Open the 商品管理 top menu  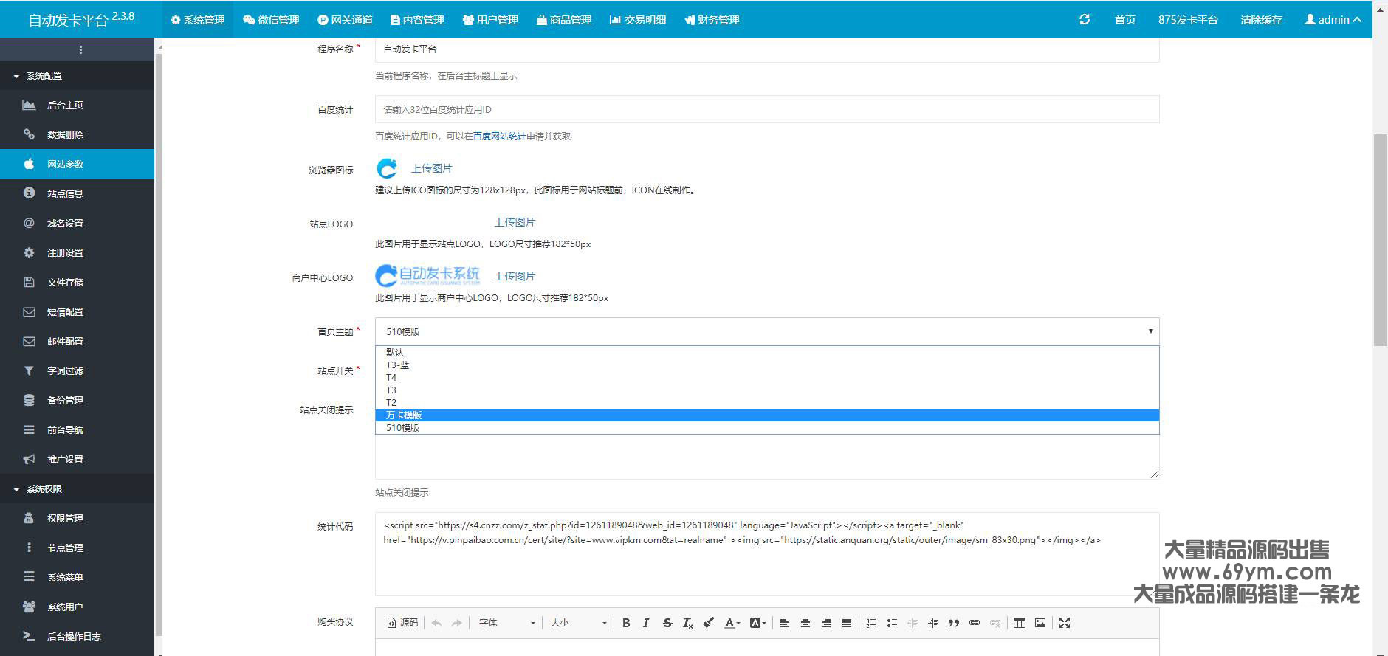[564, 20]
